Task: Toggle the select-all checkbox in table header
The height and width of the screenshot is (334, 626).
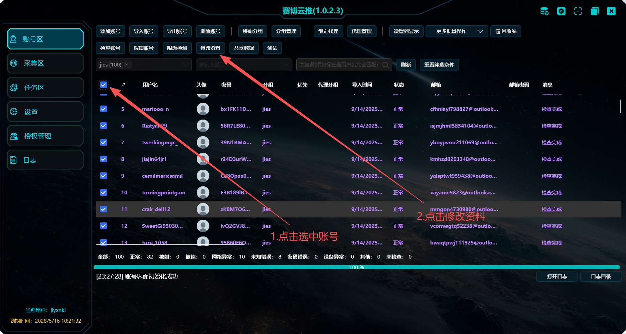Action: [x=104, y=85]
